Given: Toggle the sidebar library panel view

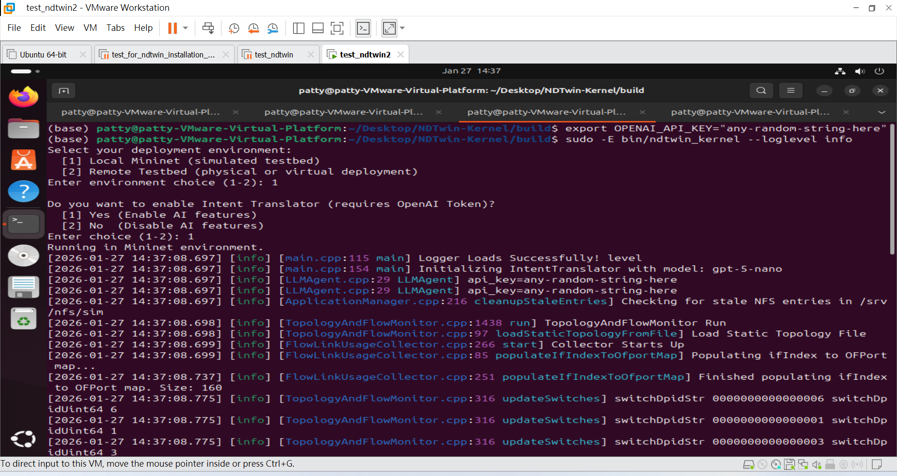Looking at the screenshot, I should (x=299, y=28).
